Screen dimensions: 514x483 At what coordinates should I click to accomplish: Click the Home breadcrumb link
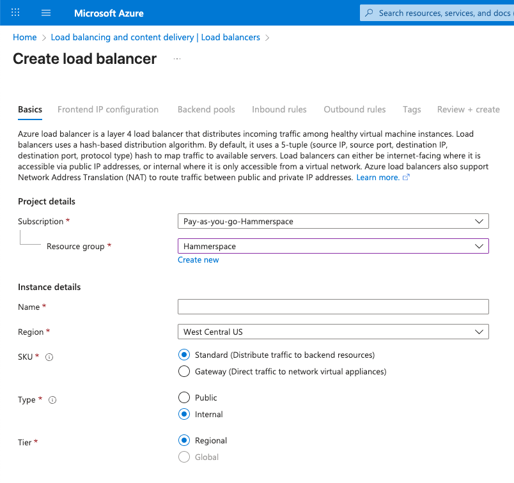24,37
